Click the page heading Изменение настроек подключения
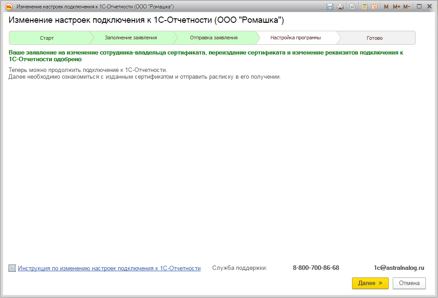Screen dimensions: 438x298 pyautogui.click(x=146, y=20)
